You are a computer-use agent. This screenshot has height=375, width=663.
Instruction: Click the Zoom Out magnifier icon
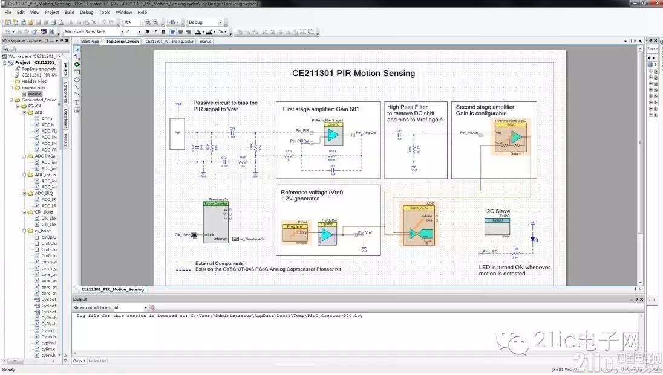[x=155, y=22]
